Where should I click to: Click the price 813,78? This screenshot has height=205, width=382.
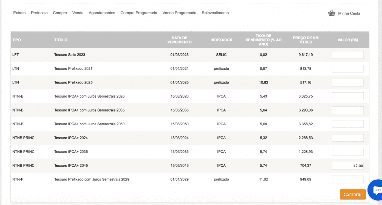(x=306, y=69)
